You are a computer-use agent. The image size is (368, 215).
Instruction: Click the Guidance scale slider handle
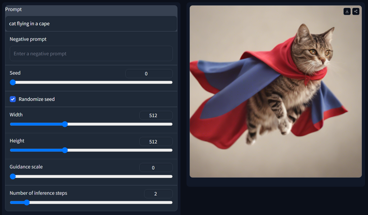click(13, 176)
